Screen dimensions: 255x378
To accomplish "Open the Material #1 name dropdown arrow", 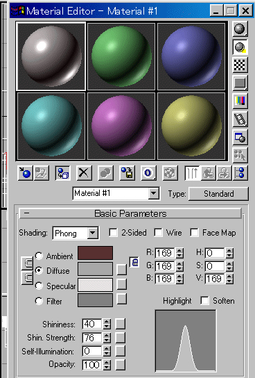I will (153, 193).
